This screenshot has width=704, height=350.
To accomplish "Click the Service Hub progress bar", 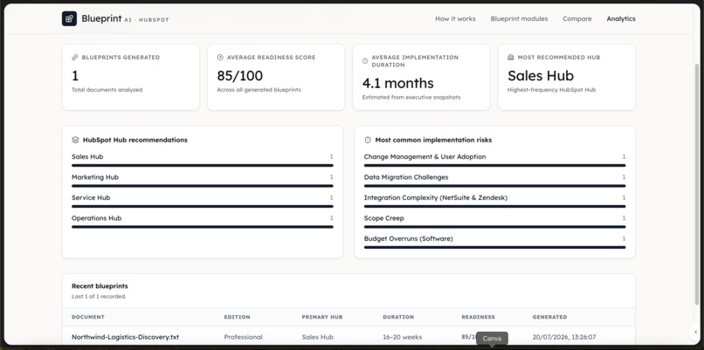I will pos(203,206).
